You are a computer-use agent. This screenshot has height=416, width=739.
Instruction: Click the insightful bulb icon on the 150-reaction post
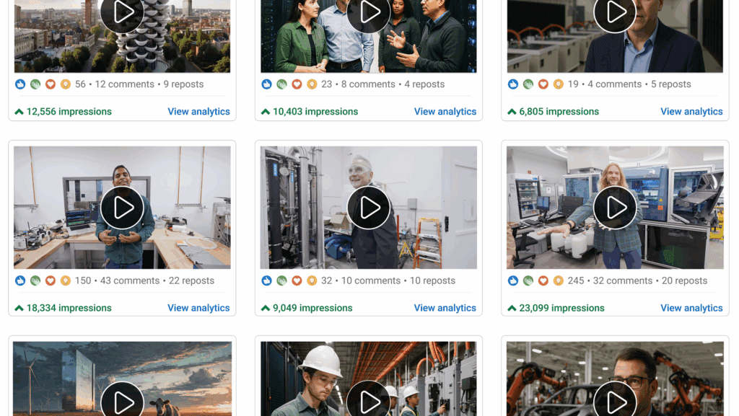(66, 280)
